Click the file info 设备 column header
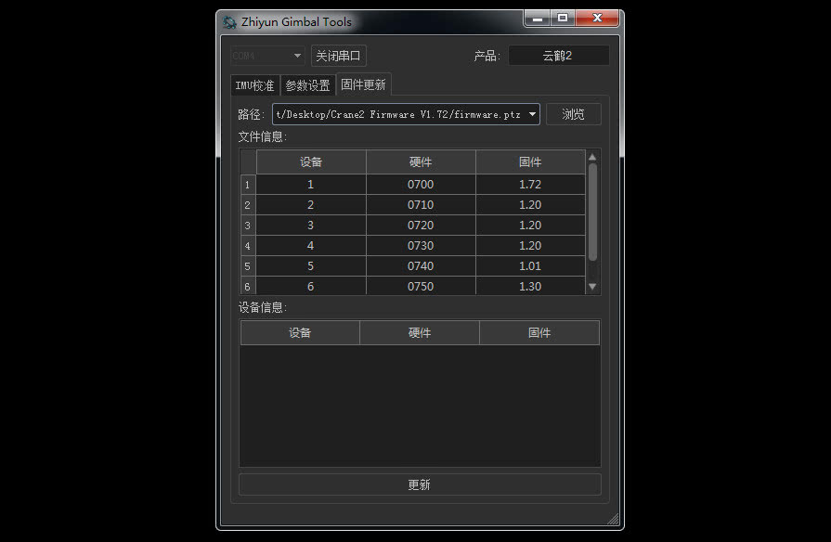 311,162
